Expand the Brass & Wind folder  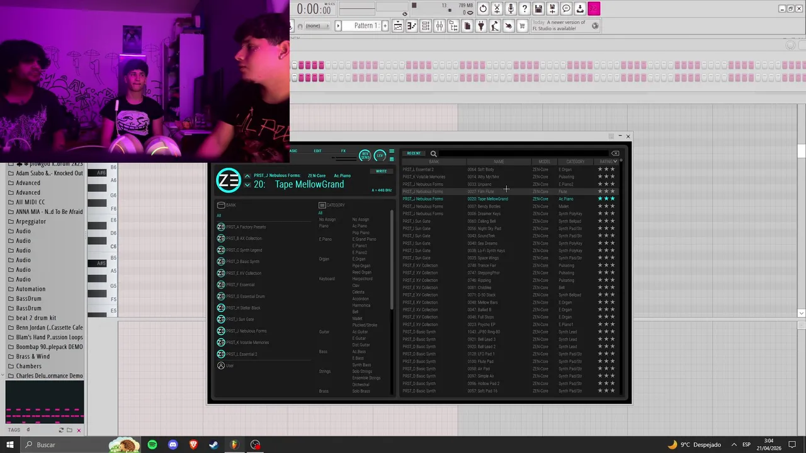33,356
